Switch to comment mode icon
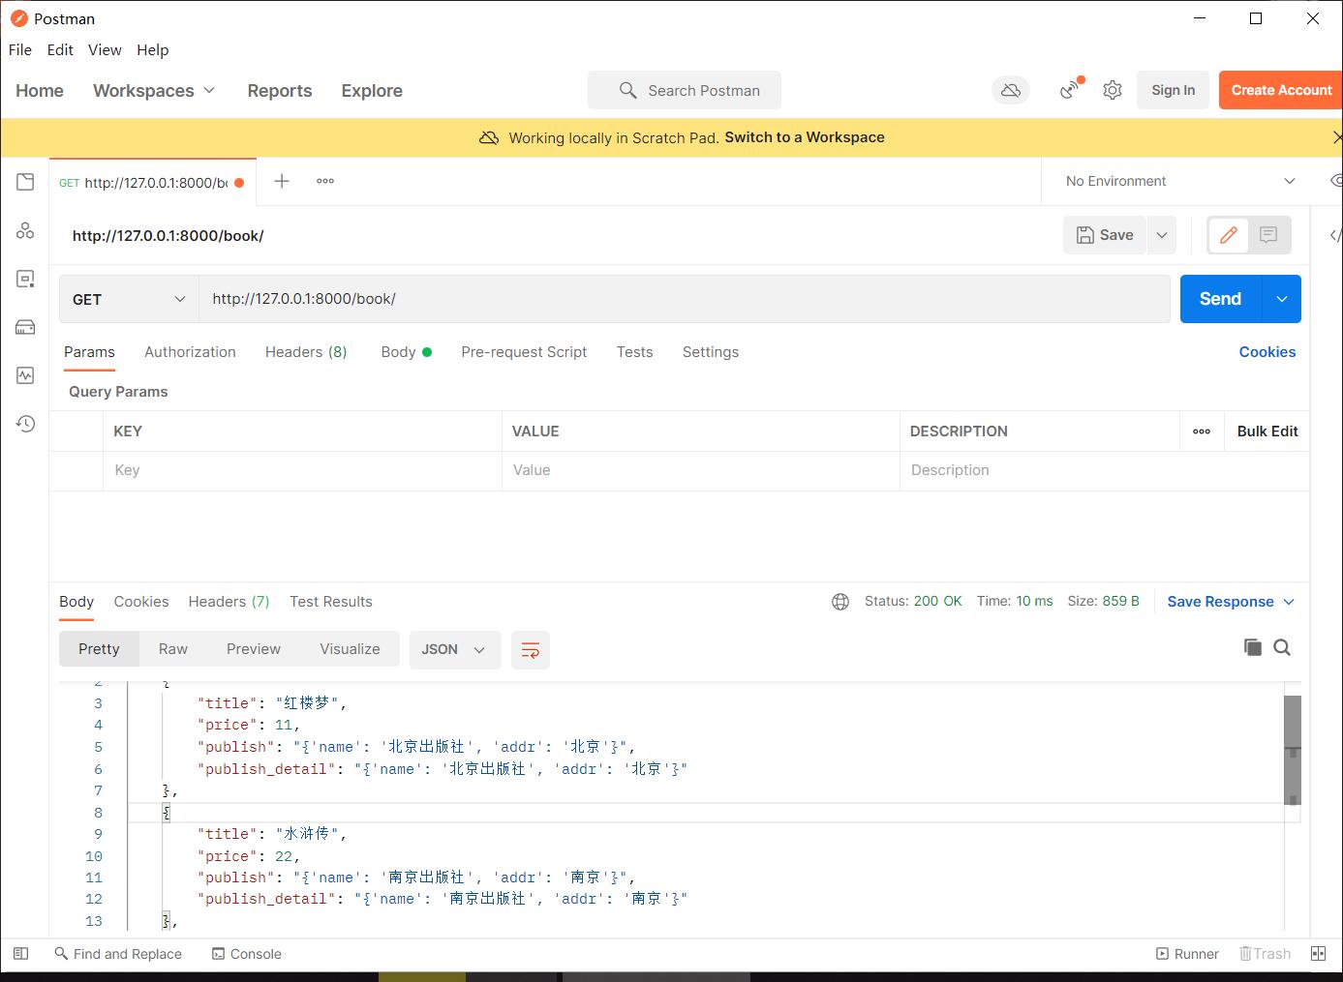Image resolution: width=1343 pixels, height=982 pixels. coord(1268,235)
